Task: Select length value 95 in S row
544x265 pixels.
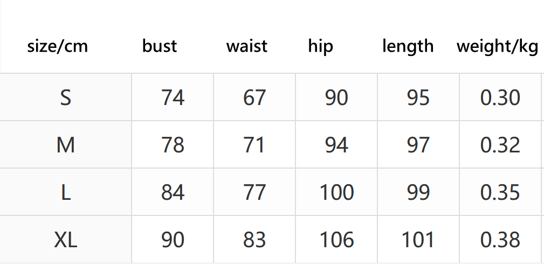Action: point(418,97)
